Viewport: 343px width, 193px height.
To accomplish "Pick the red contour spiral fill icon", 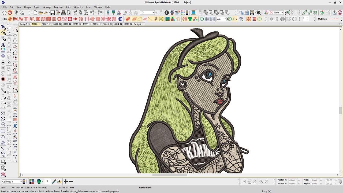I will [92, 19].
